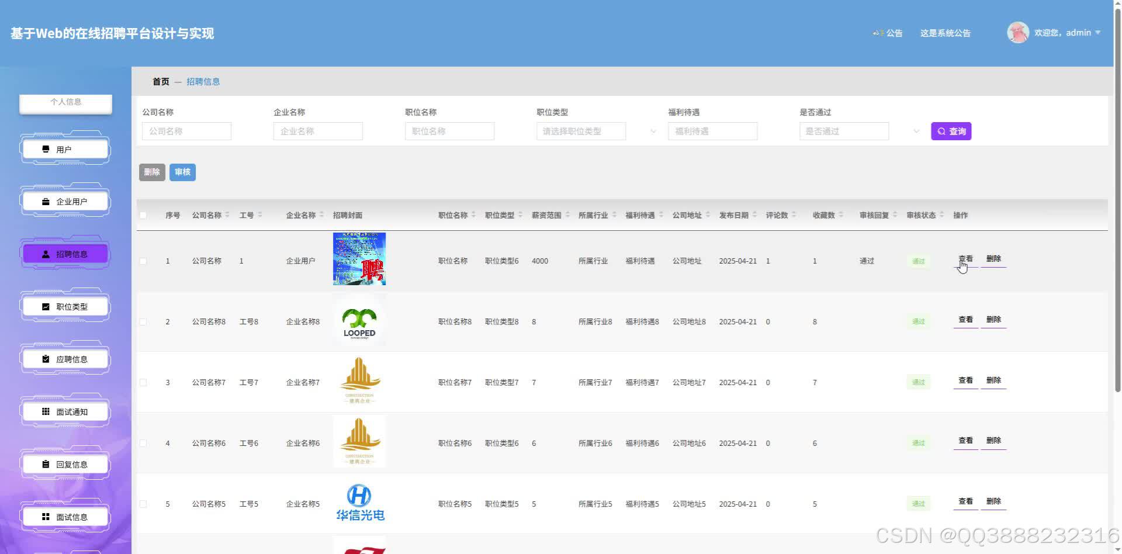Sort by 收藏数 column arrows
Image resolution: width=1122 pixels, height=554 pixels.
(841, 215)
